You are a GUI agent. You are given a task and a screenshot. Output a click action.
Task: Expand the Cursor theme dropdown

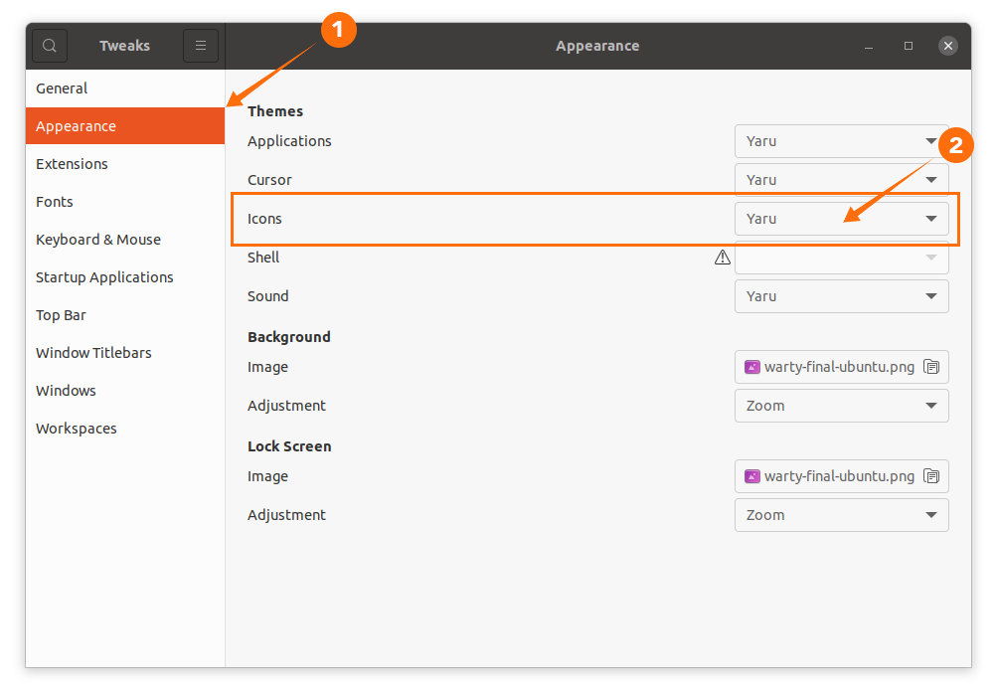pos(841,180)
